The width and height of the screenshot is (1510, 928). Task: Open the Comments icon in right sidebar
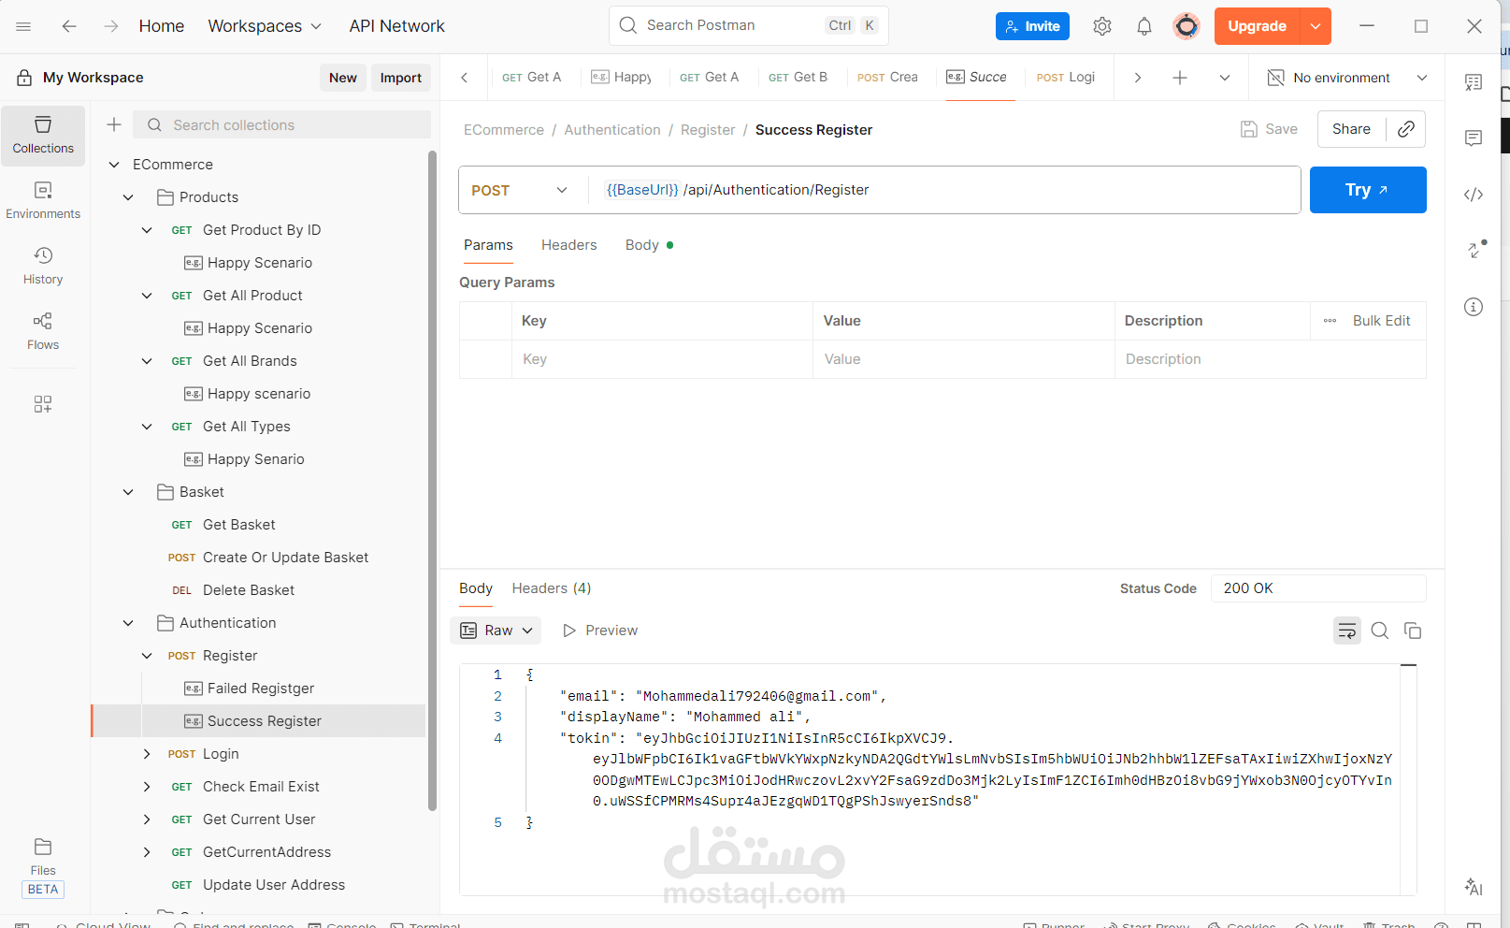pyautogui.click(x=1474, y=138)
